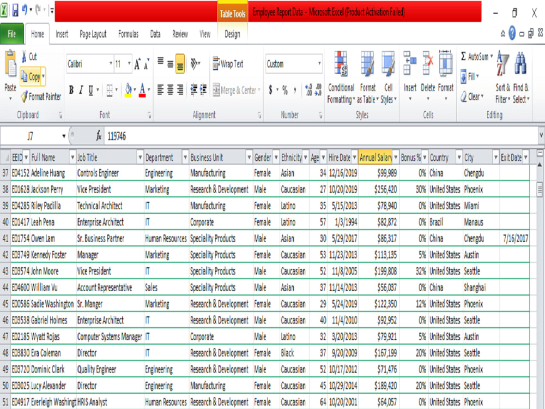This screenshot has height=409, width=545.
Task: Click the vertical scrollbar up arrow
Action: [x=540, y=164]
